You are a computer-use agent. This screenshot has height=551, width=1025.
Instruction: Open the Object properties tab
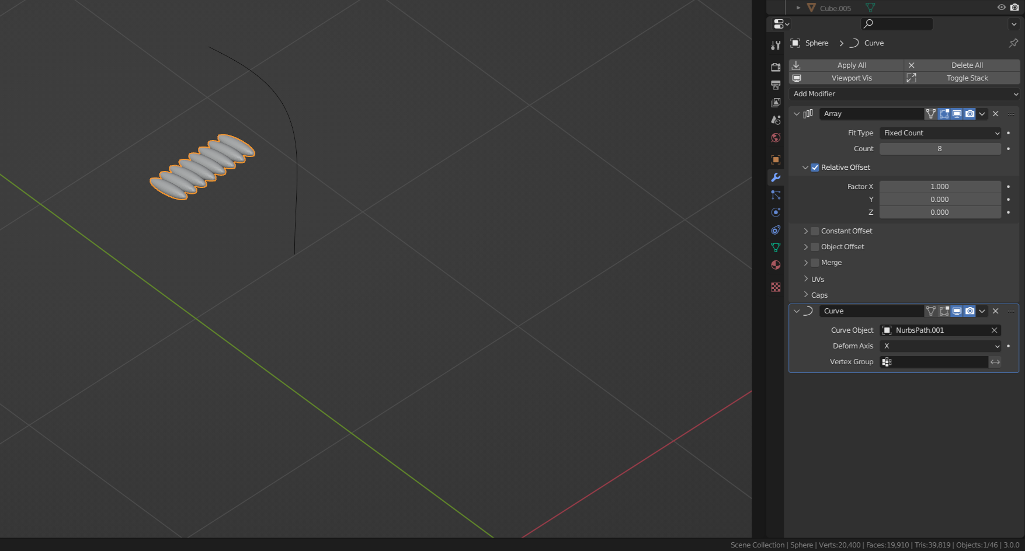(776, 159)
